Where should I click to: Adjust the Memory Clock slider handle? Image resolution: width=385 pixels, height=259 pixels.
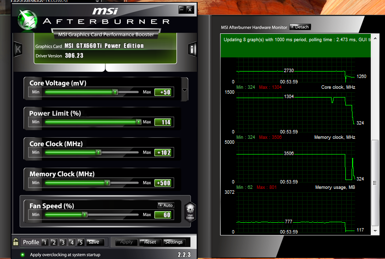coord(107,182)
